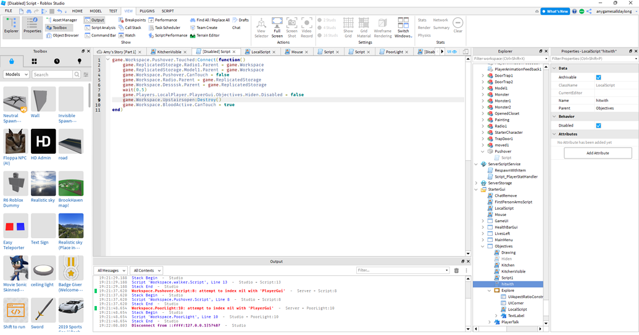Open the Models category dropdown in Toolbox
The height and width of the screenshot is (335, 639).
pyautogui.click(x=16, y=75)
